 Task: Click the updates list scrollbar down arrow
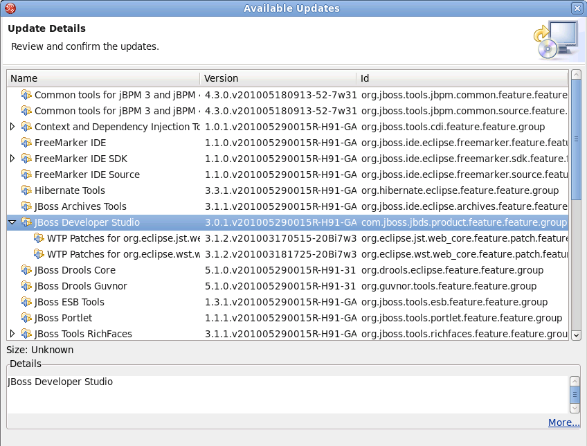576,335
